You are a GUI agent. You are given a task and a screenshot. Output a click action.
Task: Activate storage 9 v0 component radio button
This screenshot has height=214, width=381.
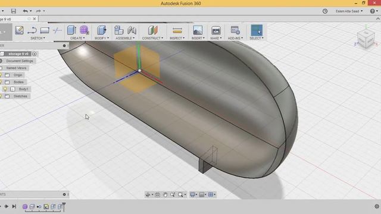[x=35, y=54]
